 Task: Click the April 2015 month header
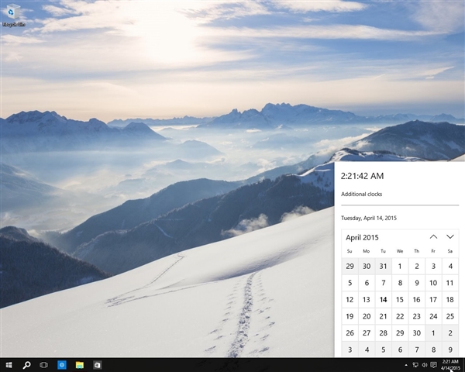[x=362, y=237]
